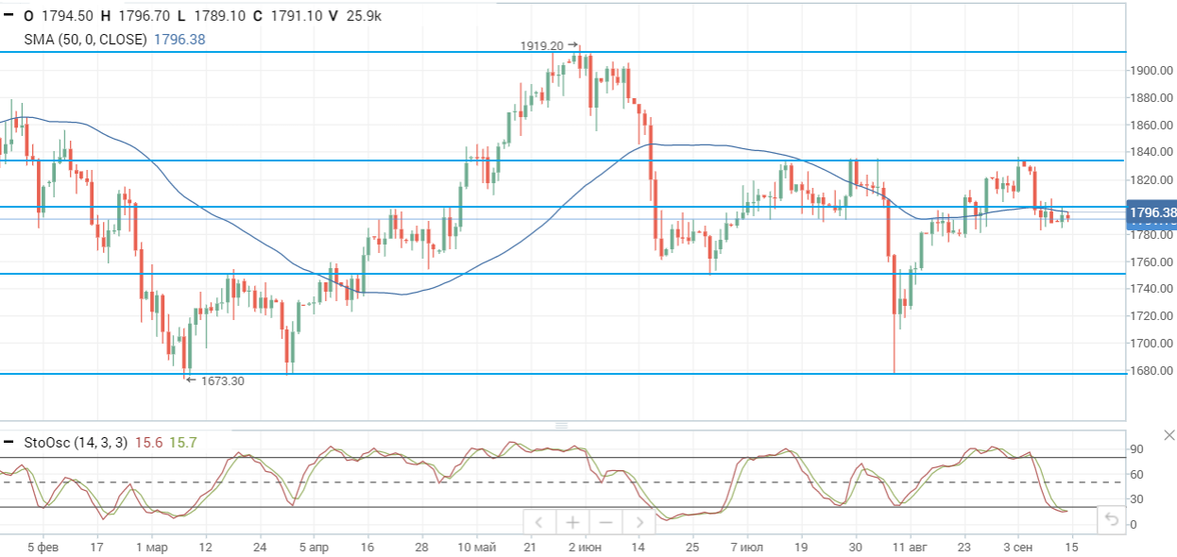Click the '10 май' date label
1177x557 pixels.
(x=477, y=548)
